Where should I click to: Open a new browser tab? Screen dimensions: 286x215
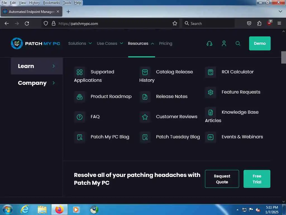pos(68,12)
